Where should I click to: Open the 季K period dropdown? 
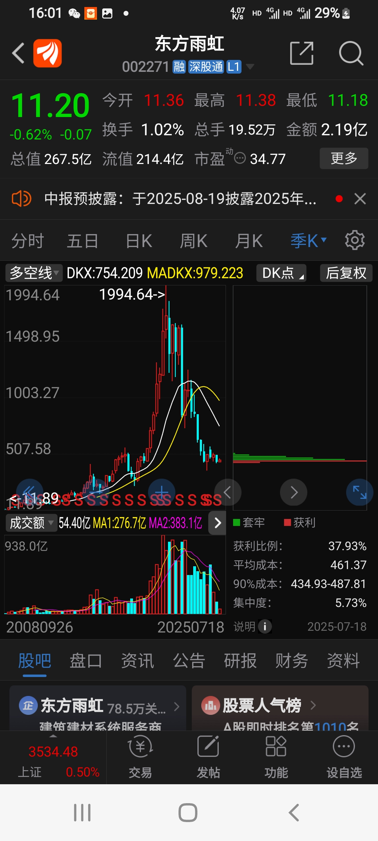pyautogui.click(x=309, y=241)
